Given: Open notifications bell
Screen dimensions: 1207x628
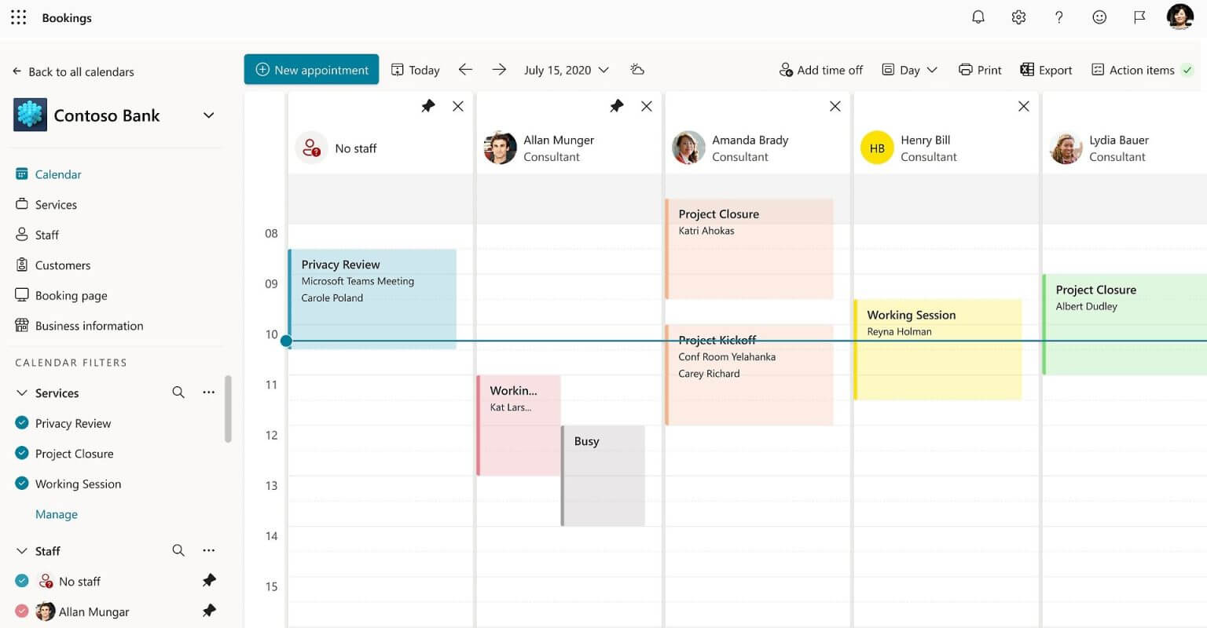Looking at the screenshot, I should tap(978, 16).
